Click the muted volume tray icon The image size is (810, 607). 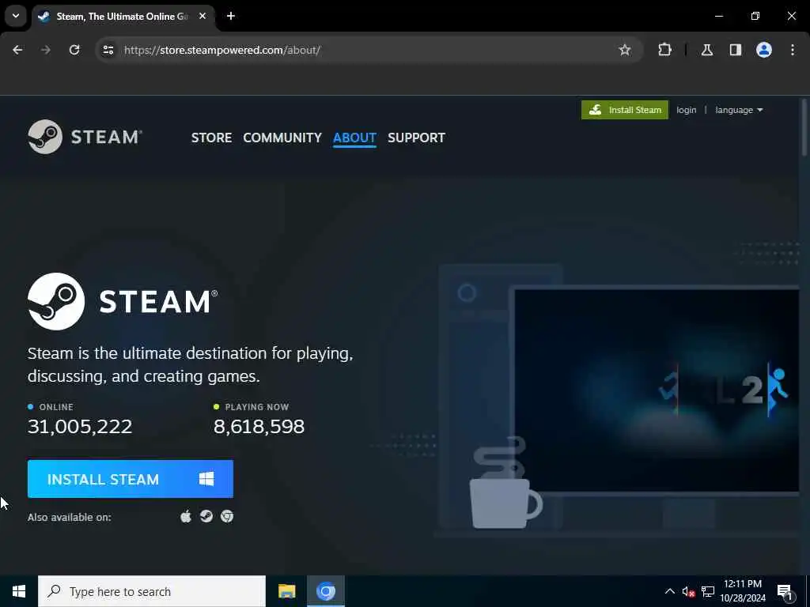pyautogui.click(x=688, y=591)
